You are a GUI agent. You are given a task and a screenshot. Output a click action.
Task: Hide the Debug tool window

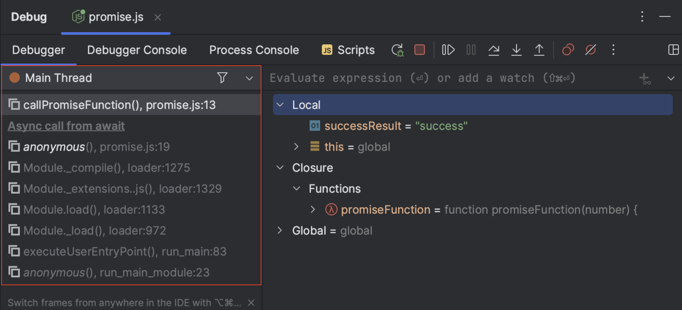click(x=665, y=17)
